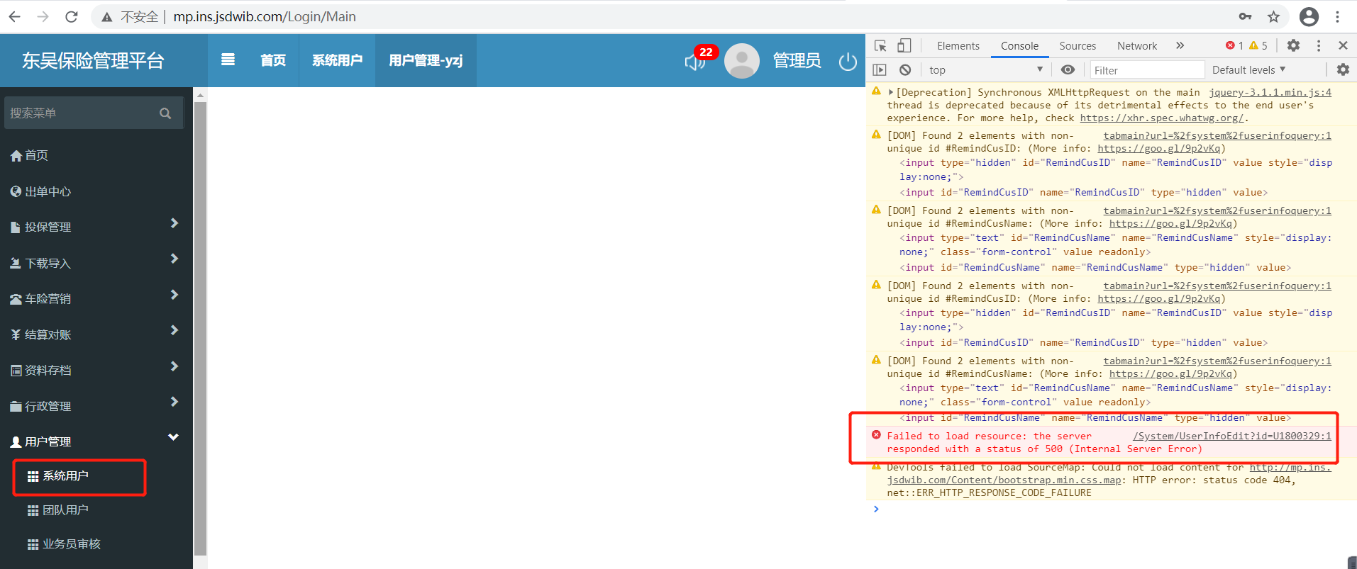Activate the DevTools inspect element picker

(x=880, y=46)
